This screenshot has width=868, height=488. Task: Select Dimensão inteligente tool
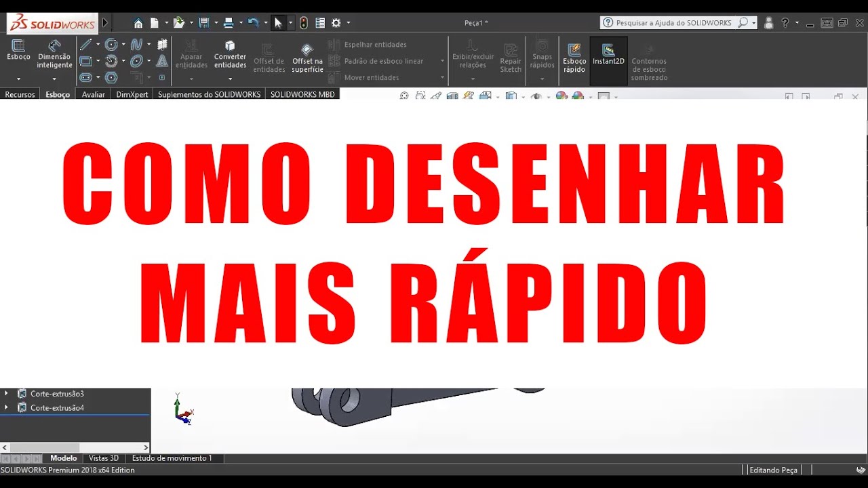pyautogui.click(x=54, y=54)
